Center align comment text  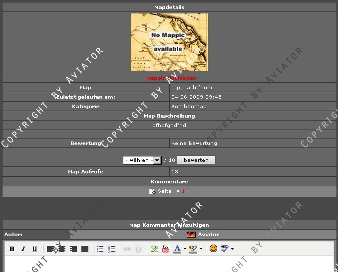coord(62,249)
